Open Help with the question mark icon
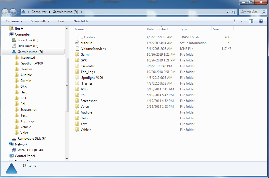 [261, 21]
